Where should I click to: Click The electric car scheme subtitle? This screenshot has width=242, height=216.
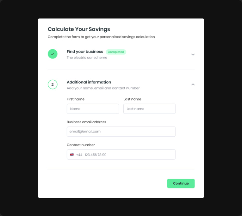point(87,58)
